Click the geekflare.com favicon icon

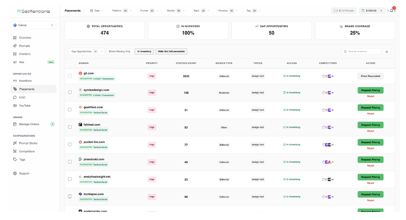(80, 107)
